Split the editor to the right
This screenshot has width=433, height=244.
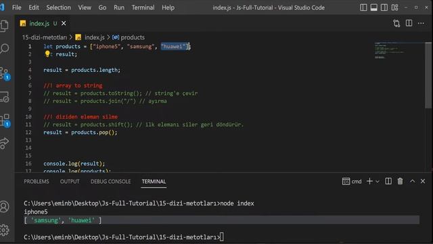(x=409, y=23)
